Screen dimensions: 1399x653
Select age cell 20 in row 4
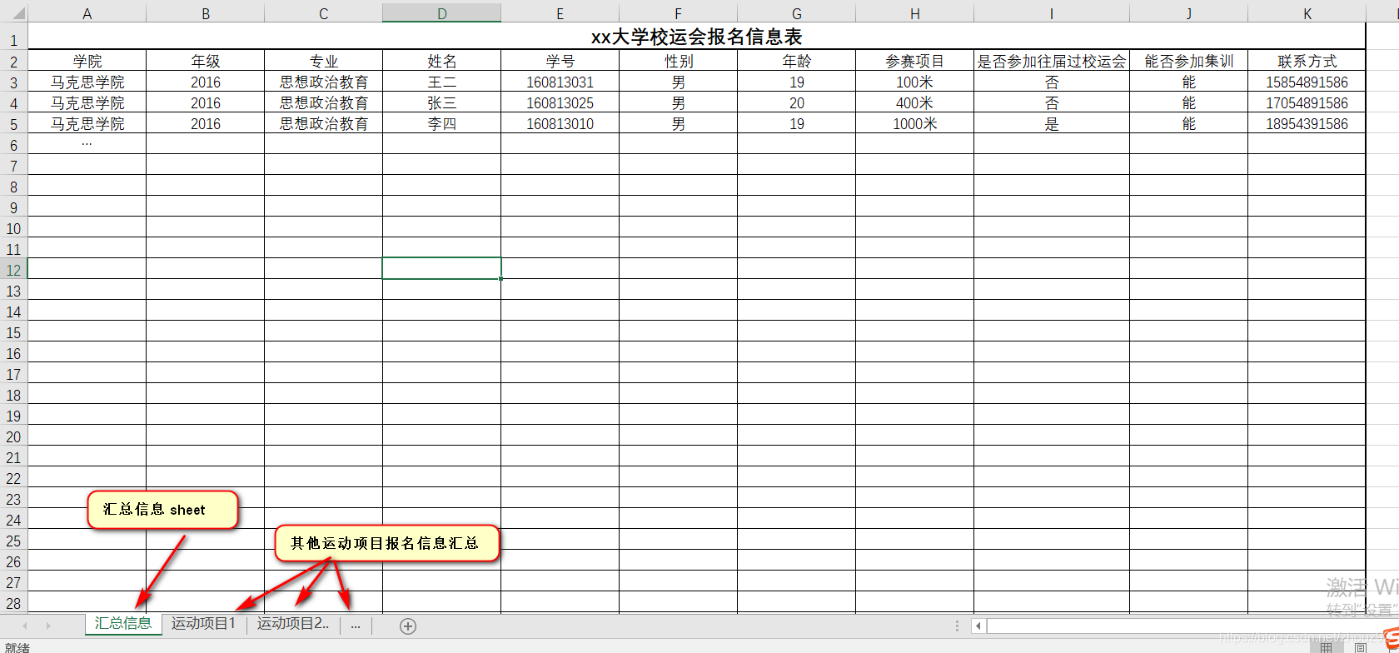[x=797, y=102]
